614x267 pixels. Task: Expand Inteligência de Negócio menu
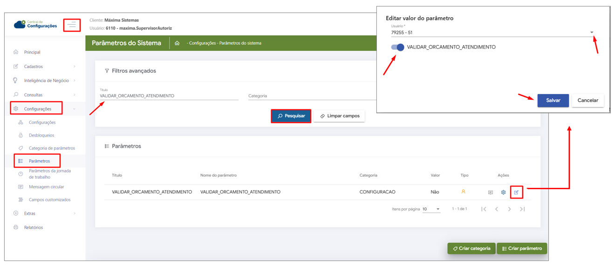click(x=44, y=81)
